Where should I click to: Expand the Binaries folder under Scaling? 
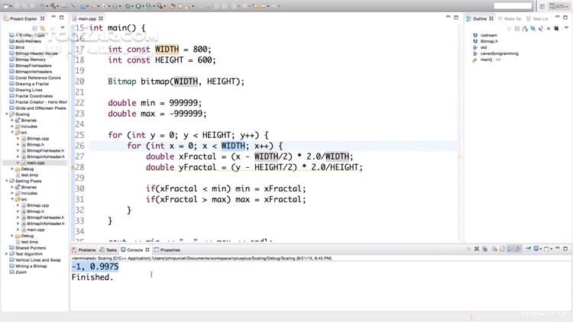click(x=13, y=120)
